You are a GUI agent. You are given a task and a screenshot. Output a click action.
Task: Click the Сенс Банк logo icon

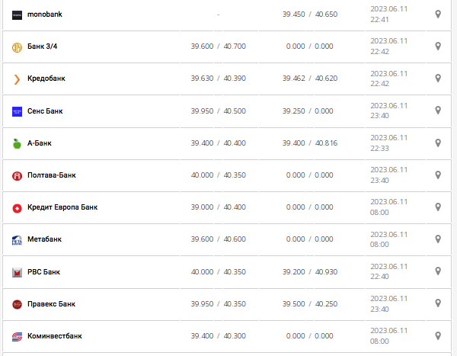[17, 111]
